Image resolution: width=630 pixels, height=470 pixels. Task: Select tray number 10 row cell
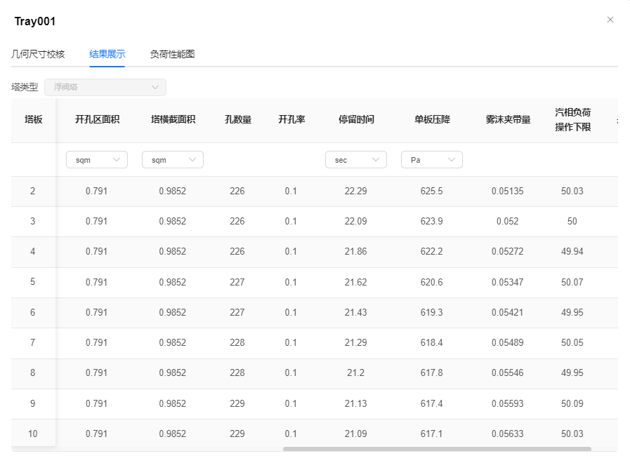[32, 434]
